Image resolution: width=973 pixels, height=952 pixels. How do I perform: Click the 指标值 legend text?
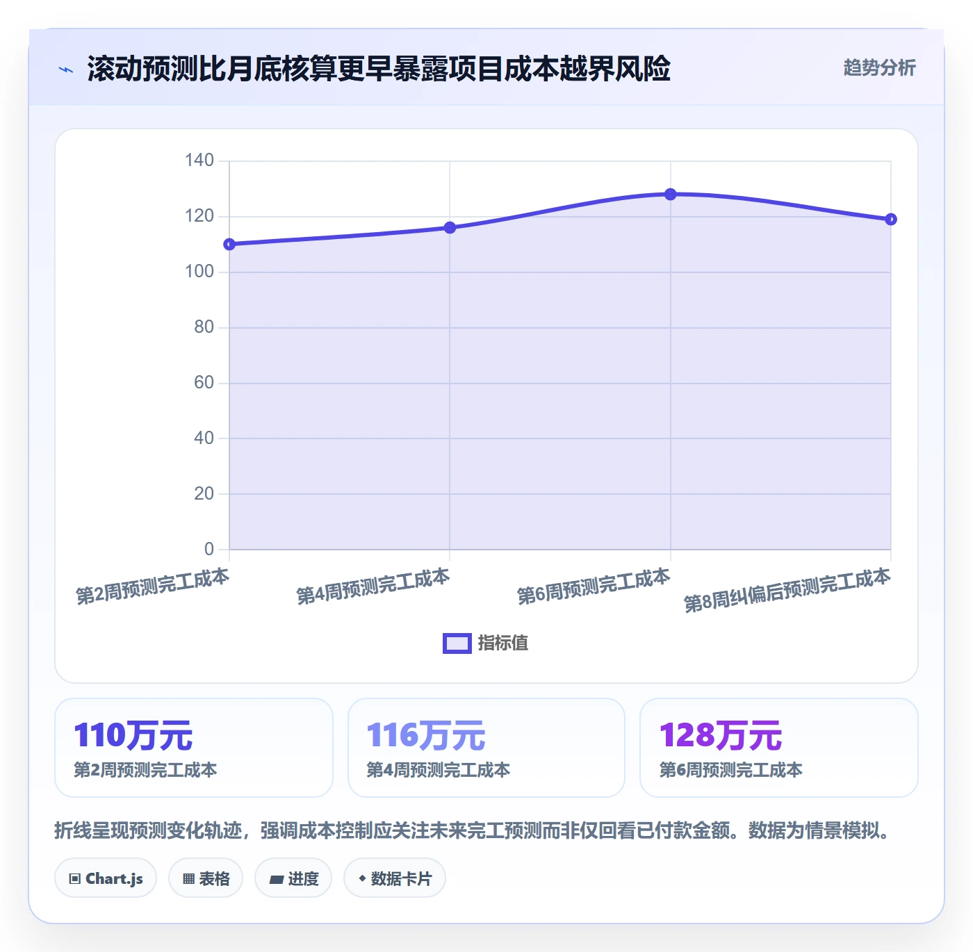[503, 643]
